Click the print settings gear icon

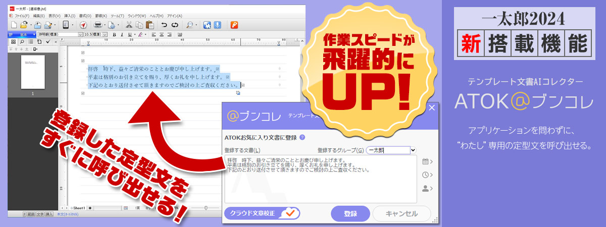[113, 24]
